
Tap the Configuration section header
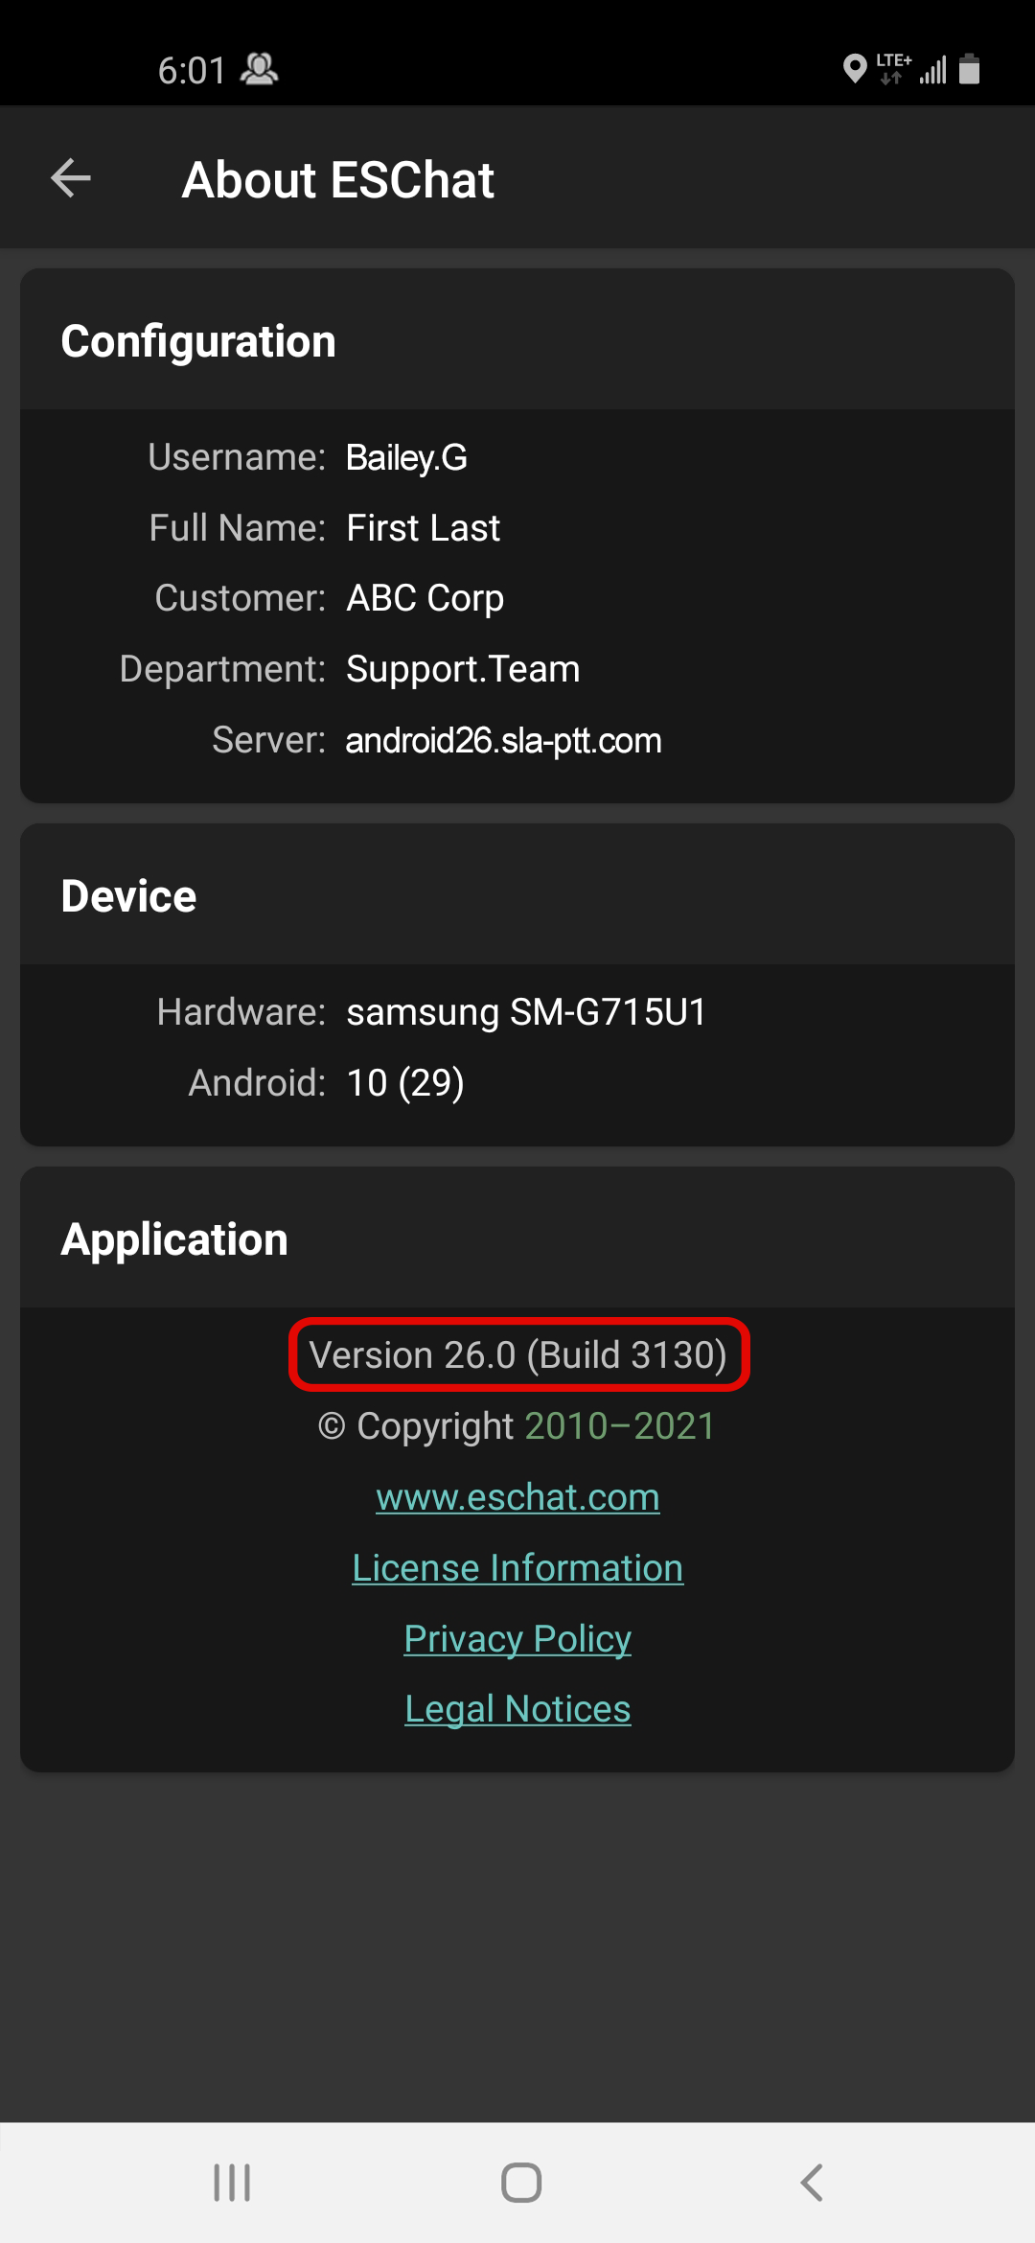pos(198,341)
